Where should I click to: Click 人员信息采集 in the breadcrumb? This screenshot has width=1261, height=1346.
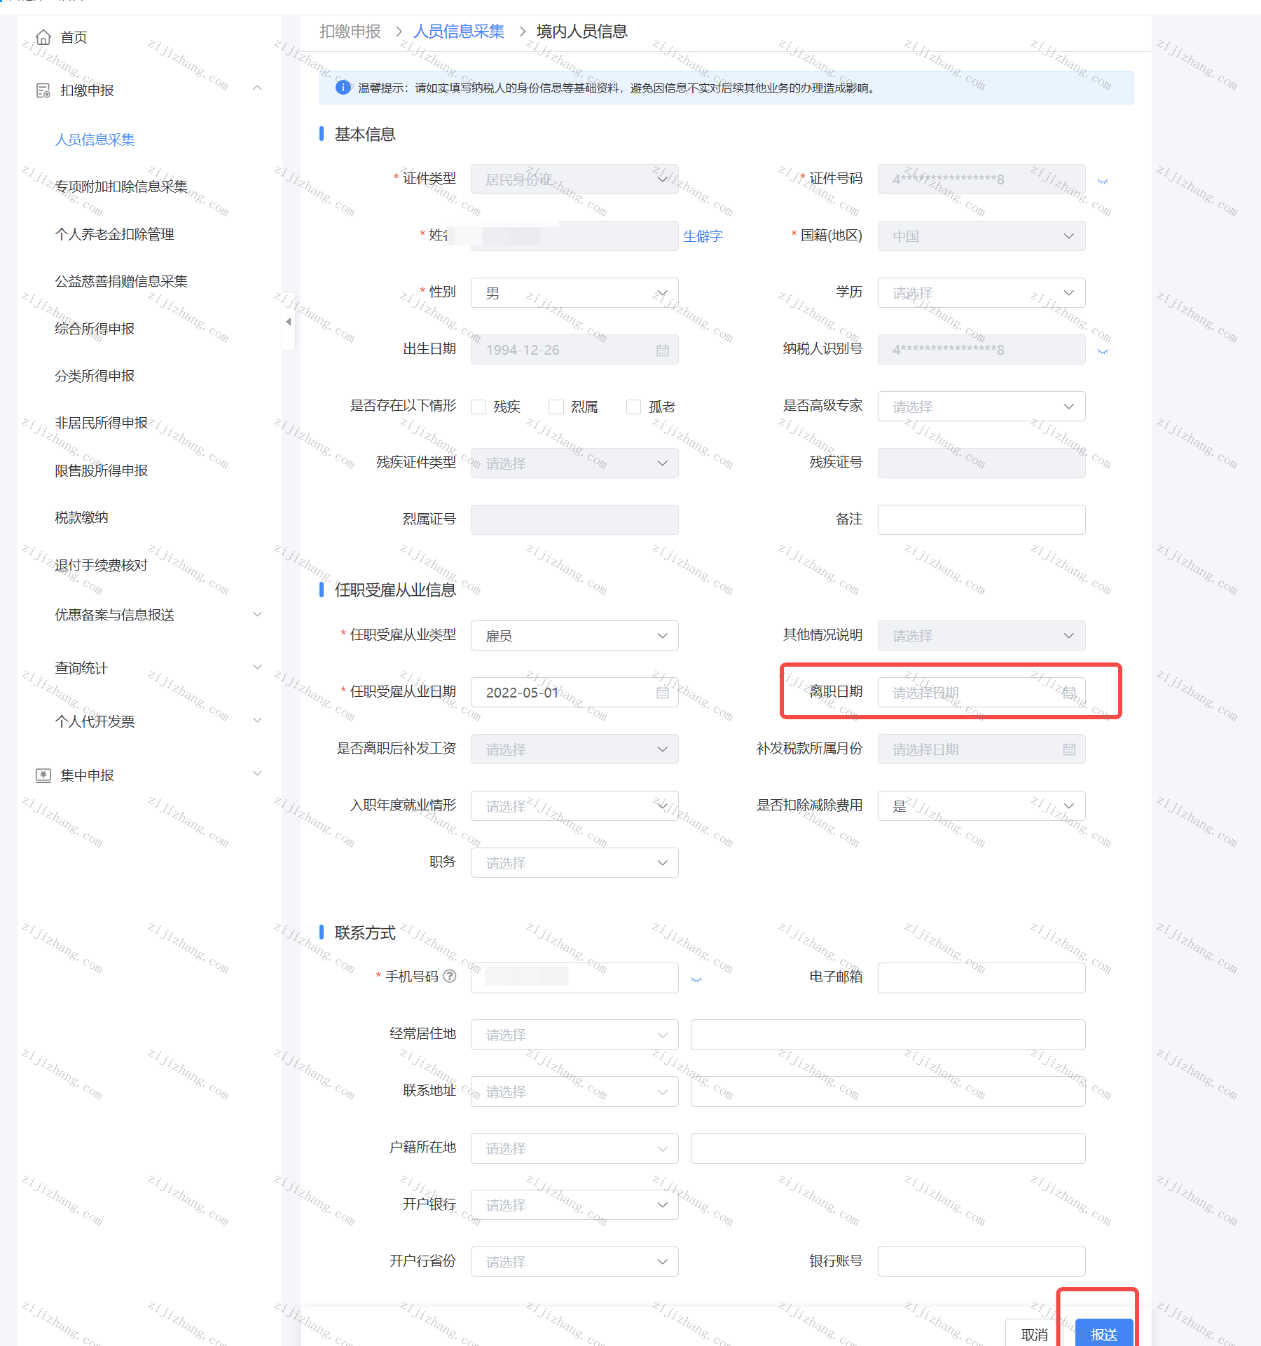tap(459, 32)
